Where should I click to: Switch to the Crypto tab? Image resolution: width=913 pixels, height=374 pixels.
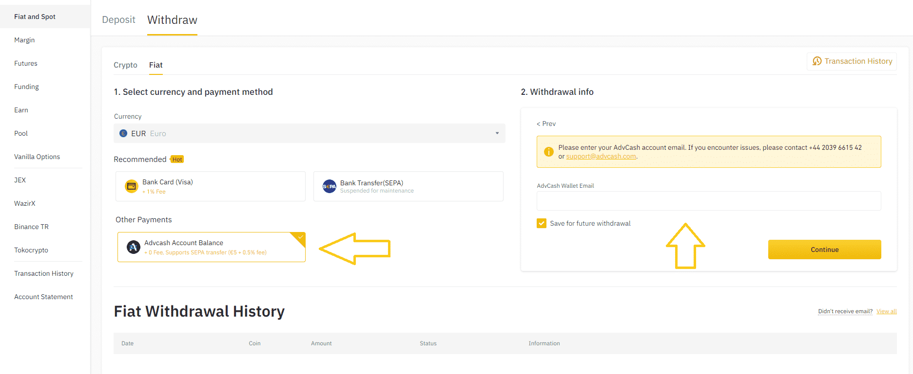(x=125, y=65)
